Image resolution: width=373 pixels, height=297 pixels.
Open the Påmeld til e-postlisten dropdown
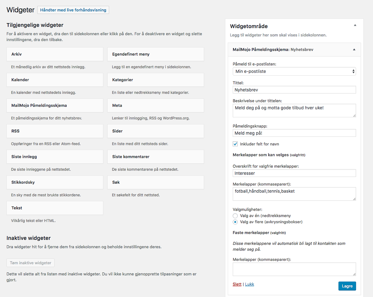click(294, 71)
